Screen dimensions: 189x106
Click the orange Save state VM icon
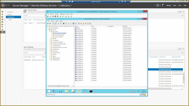pyautogui.click(x=58, y=16)
